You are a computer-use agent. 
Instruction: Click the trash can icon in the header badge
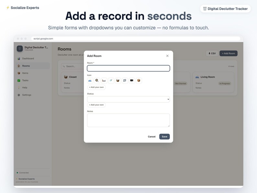(x=205, y=9)
